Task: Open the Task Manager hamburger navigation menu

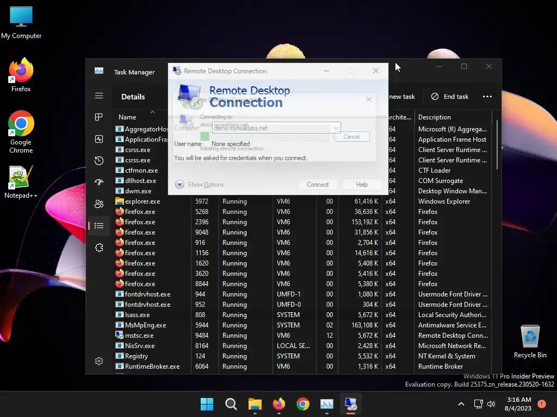Action: tap(99, 96)
